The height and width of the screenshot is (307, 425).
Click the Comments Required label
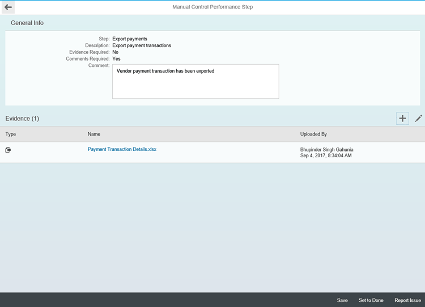pyautogui.click(x=87, y=58)
